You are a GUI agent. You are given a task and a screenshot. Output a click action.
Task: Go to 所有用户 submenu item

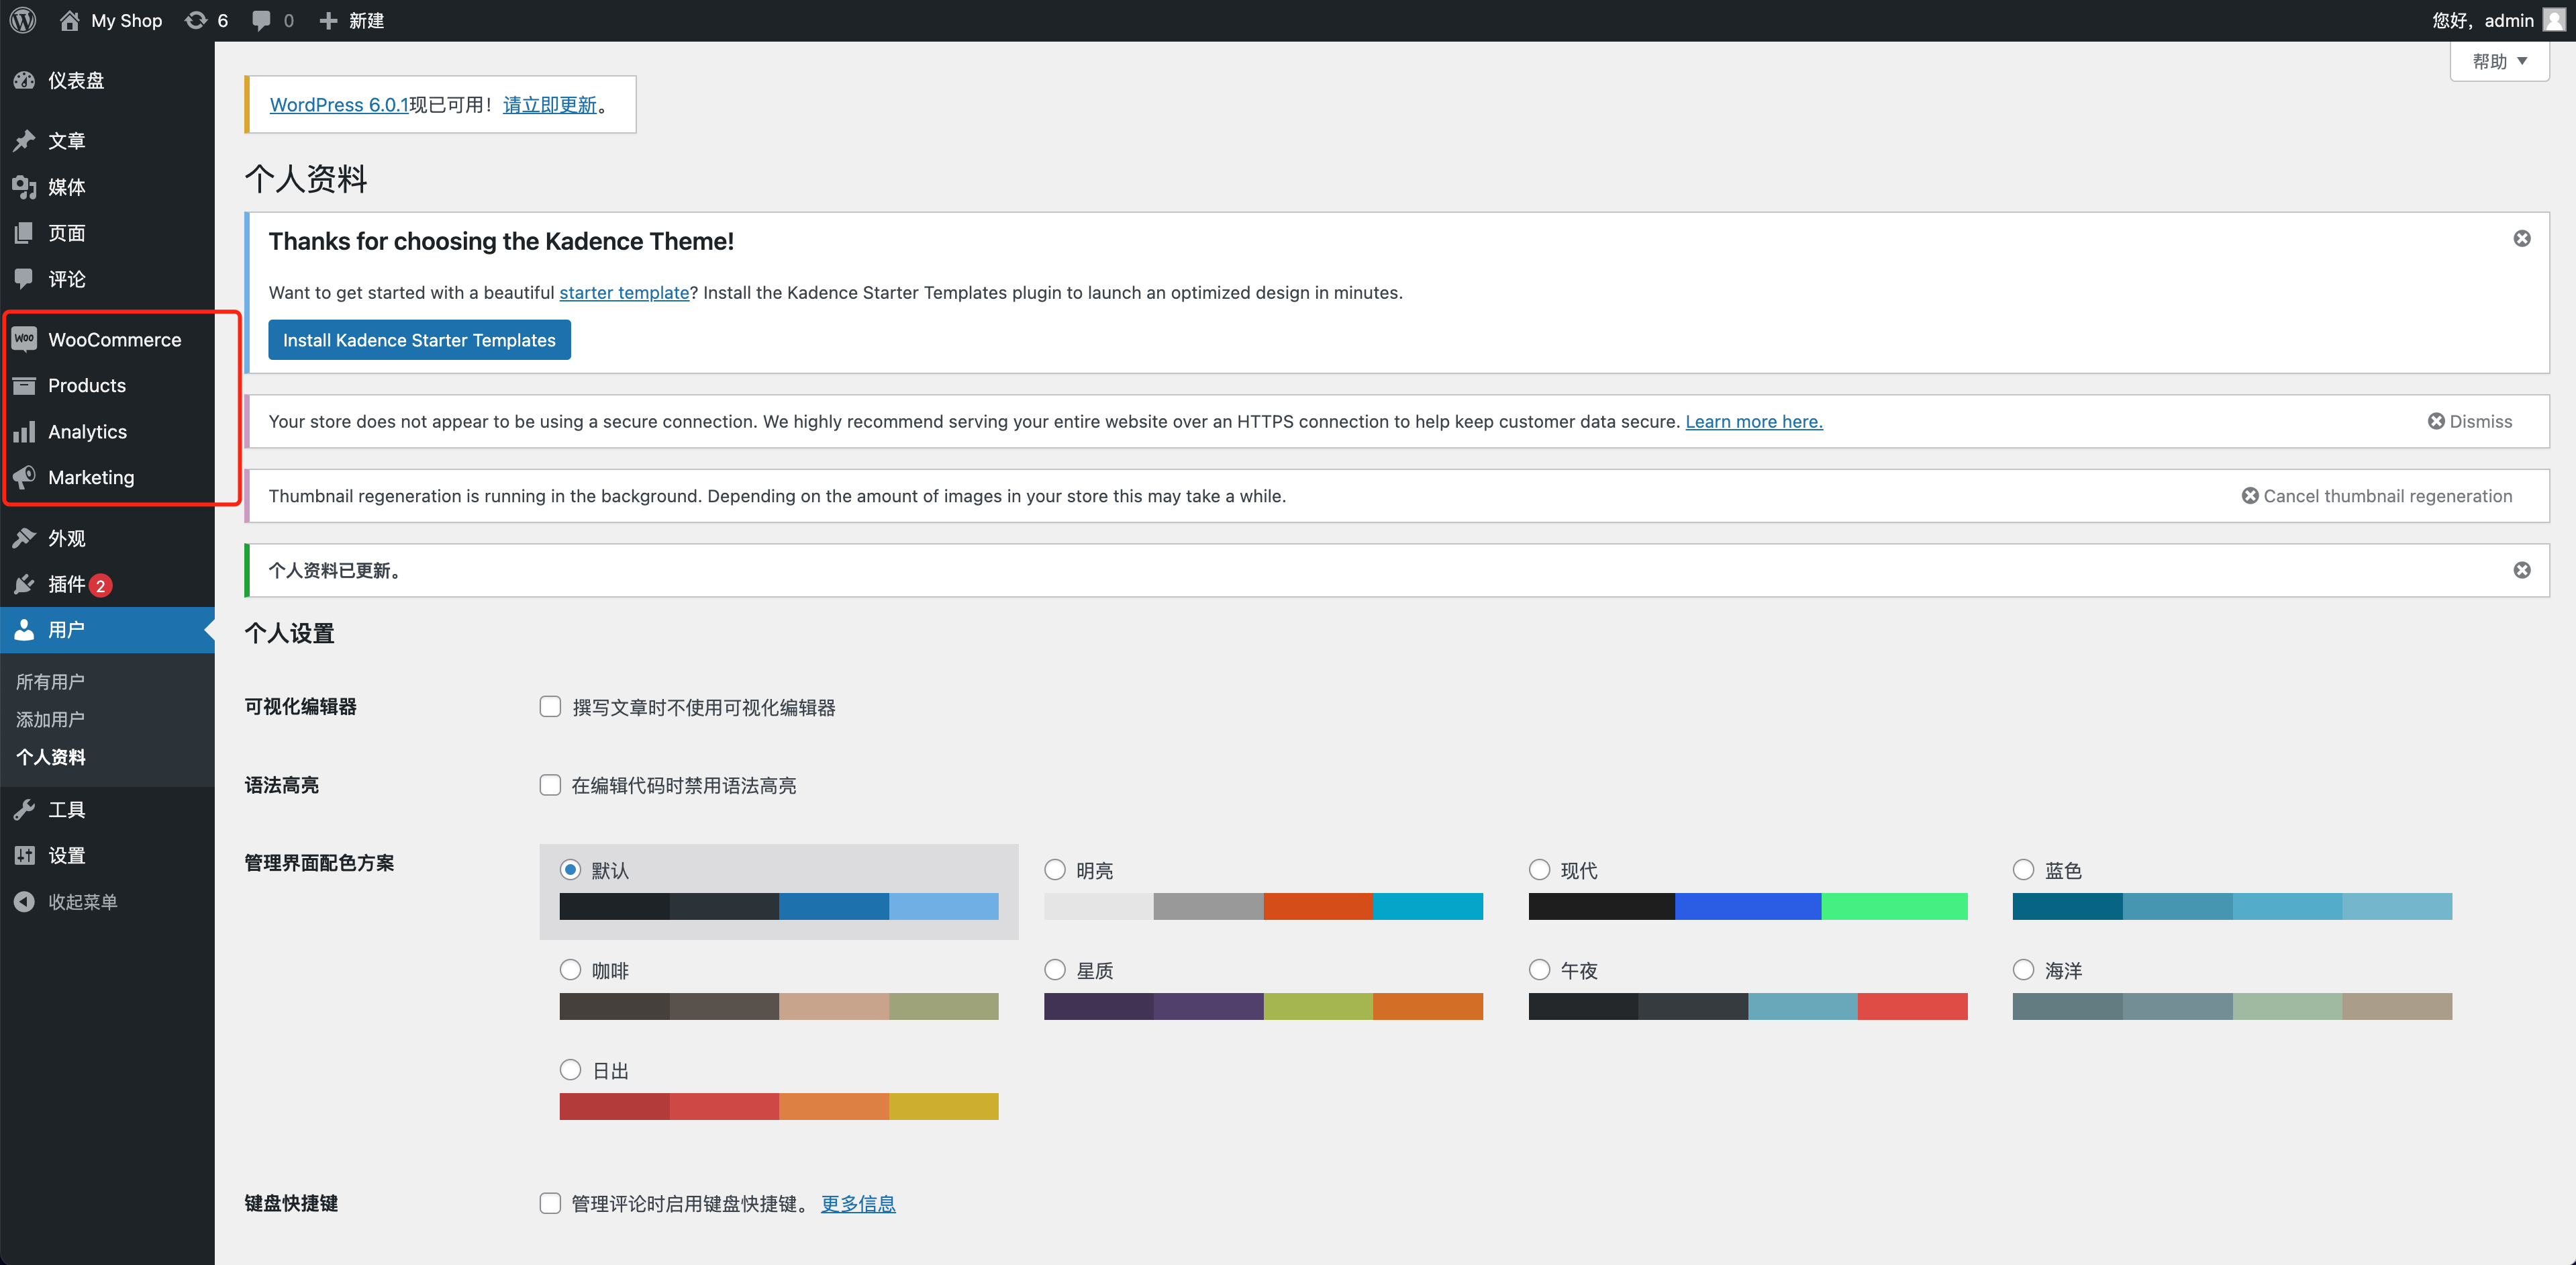50,681
